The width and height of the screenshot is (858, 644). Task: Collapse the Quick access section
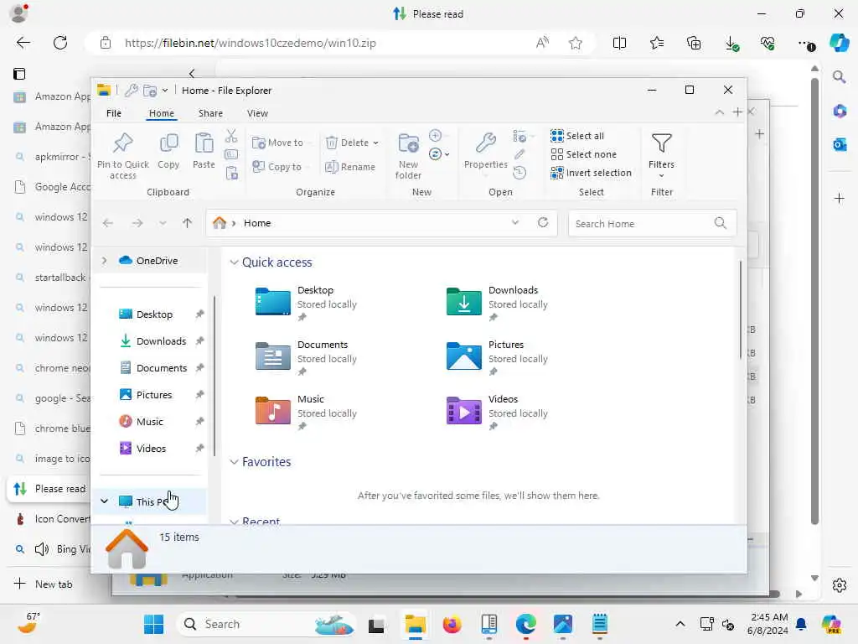coord(234,262)
